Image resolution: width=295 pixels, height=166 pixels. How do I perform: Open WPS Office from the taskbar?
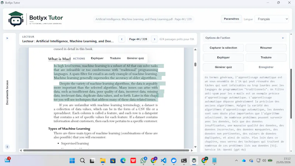coord(133,160)
